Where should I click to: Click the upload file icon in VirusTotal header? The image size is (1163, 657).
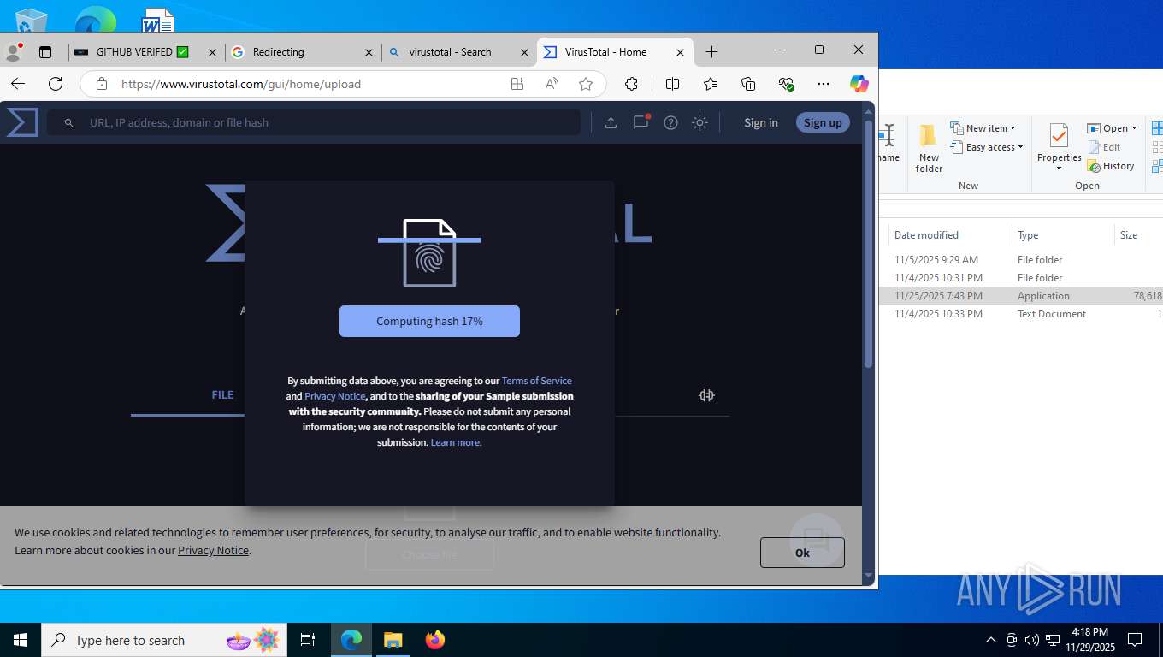pyautogui.click(x=611, y=122)
